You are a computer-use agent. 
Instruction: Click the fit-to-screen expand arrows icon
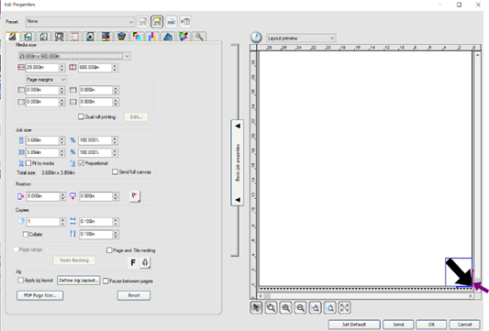[345, 308]
